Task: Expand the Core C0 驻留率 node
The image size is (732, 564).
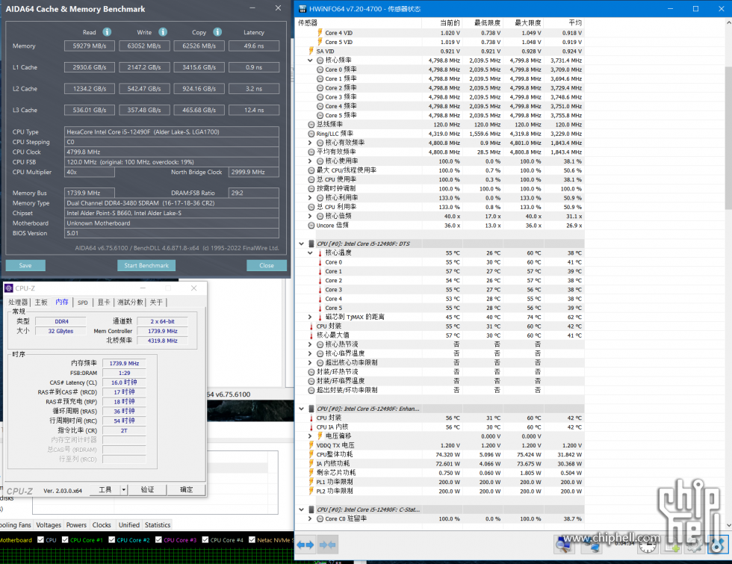Action: coord(310,518)
